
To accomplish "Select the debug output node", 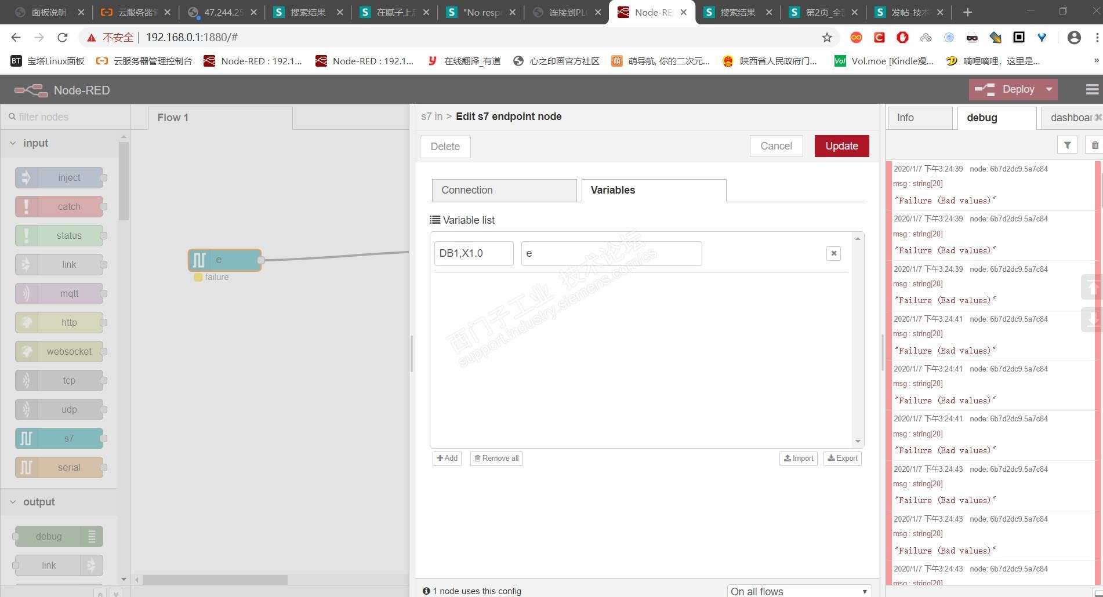I will tap(59, 536).
